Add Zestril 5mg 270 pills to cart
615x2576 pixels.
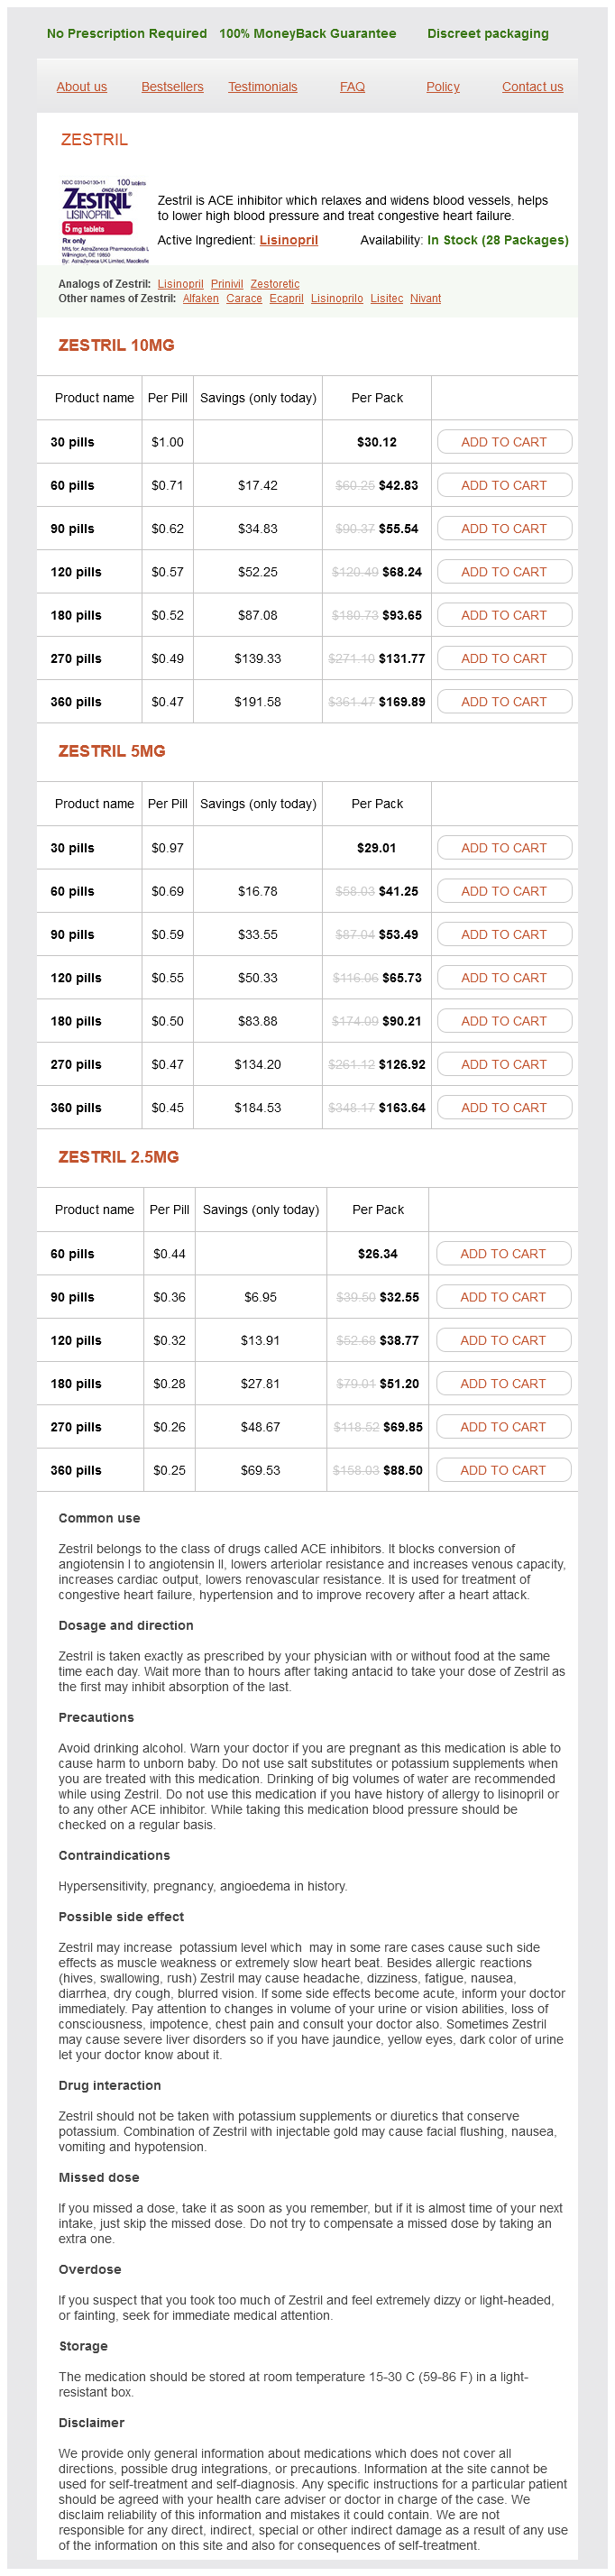tap(504, 1064)
